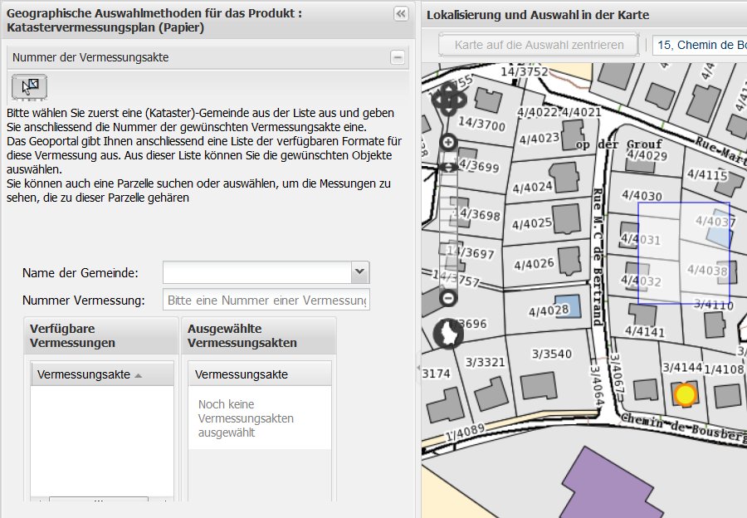This screenshot has width=747, height=518.
Task: Open the Name der Gemeinde dropdown
Action: click(359, 271)
